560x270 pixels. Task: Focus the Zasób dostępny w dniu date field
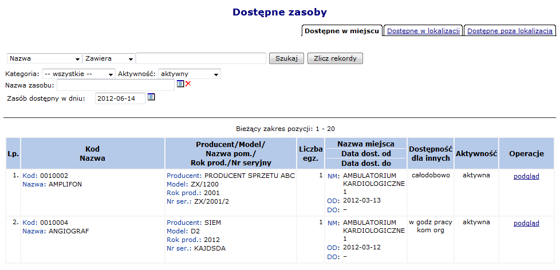(120, 98)
